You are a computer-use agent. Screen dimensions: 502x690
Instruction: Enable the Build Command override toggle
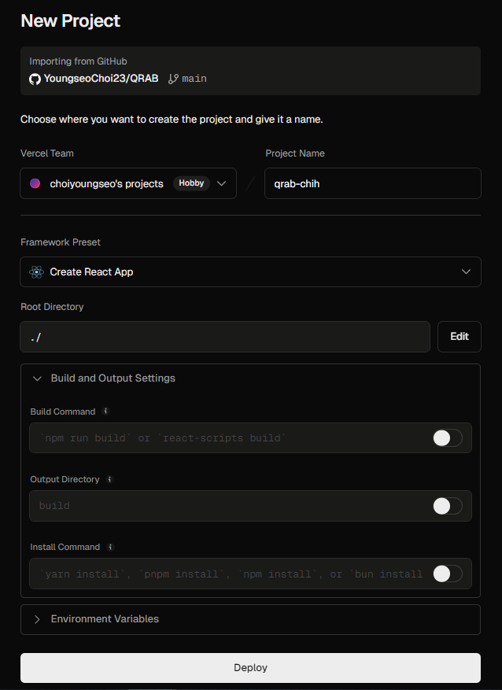(x=448, y=438)
